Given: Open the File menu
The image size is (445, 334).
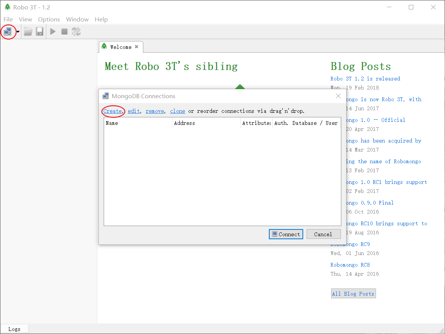Looking at the screenshot, I should (x=8, y=19).
